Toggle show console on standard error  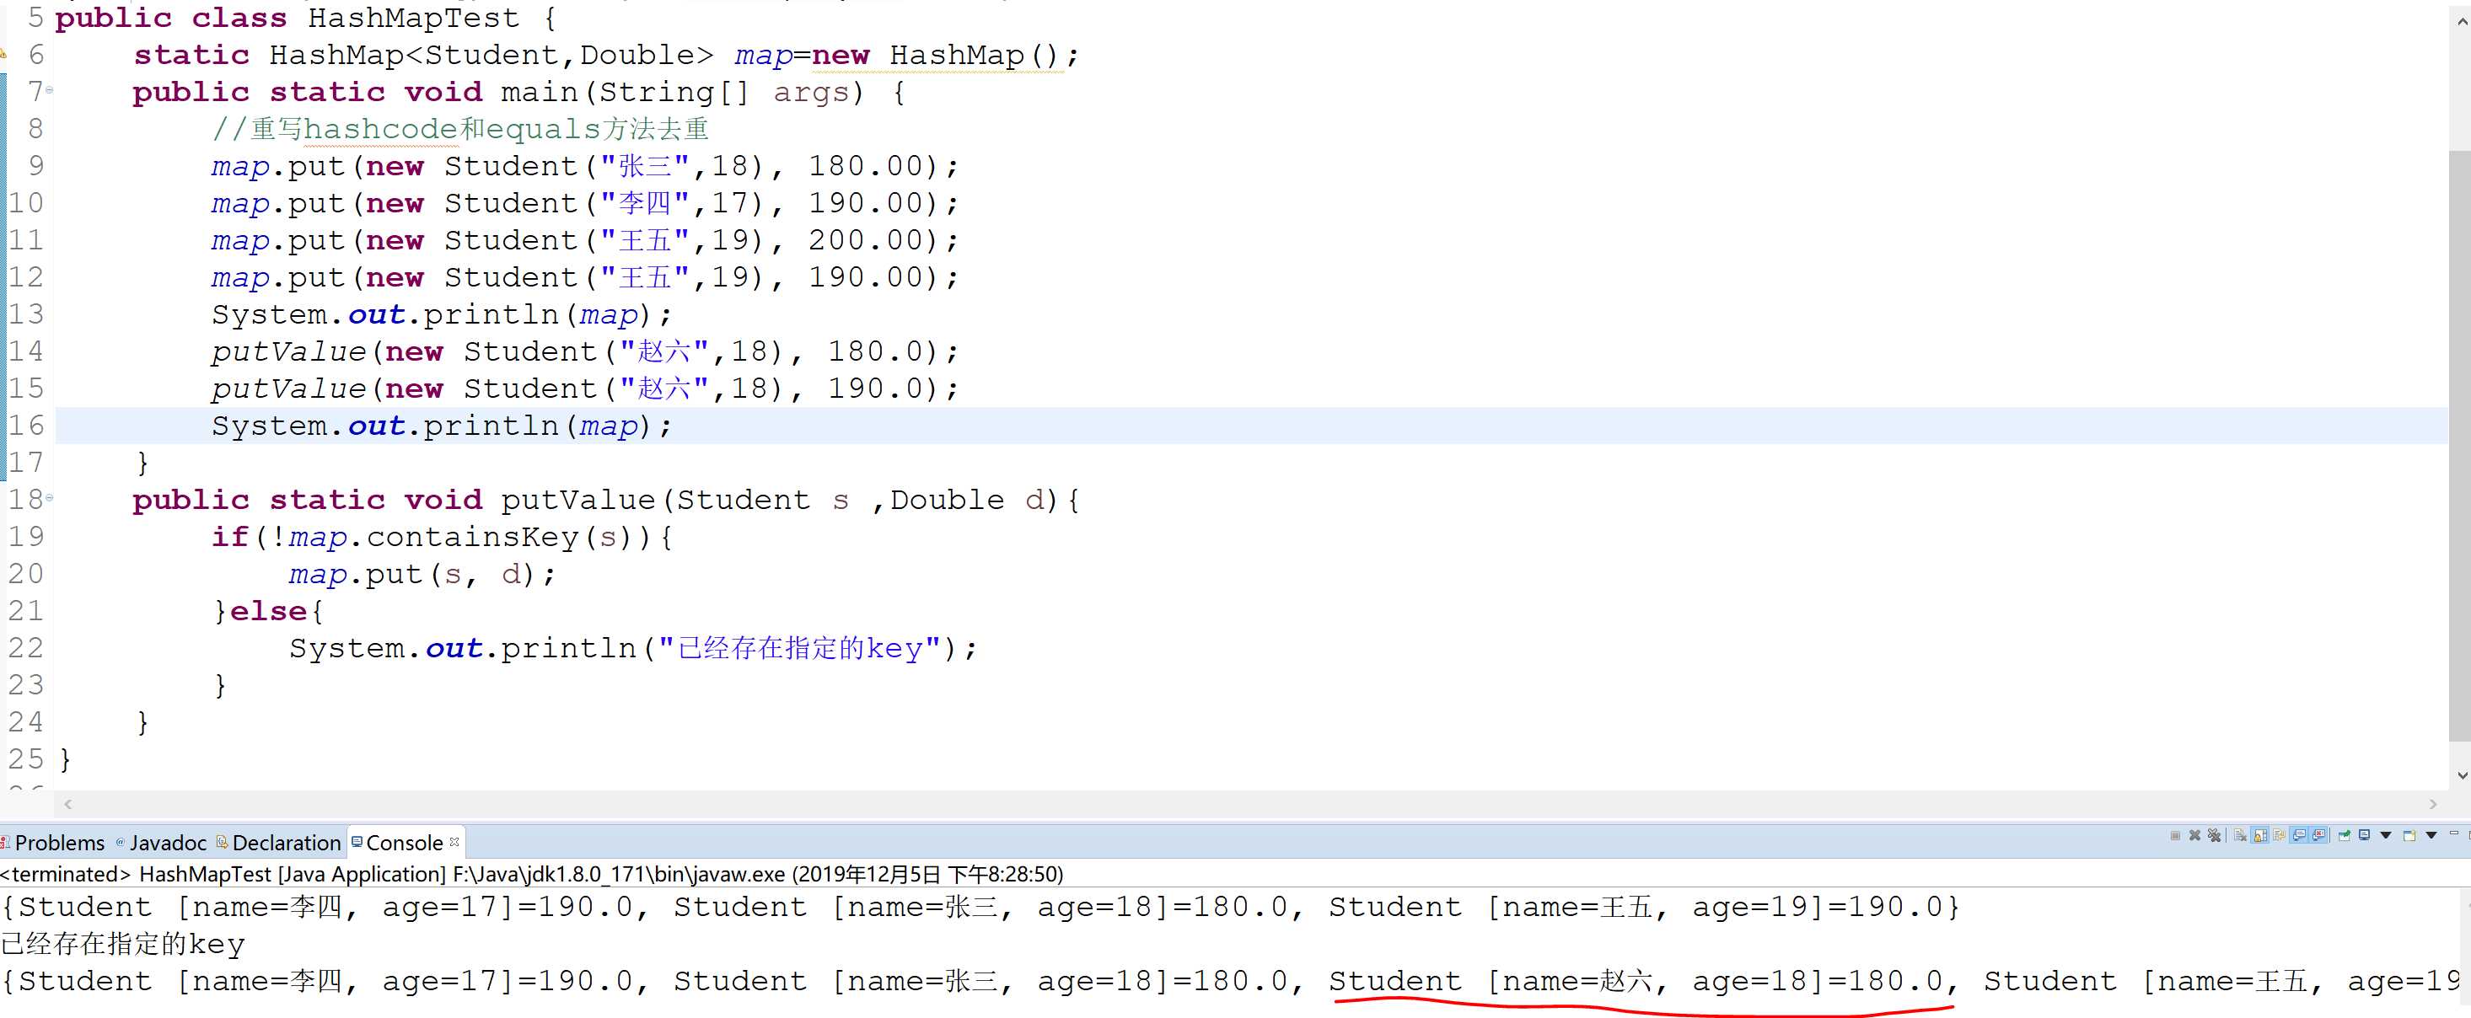(x=2319, y=836)
